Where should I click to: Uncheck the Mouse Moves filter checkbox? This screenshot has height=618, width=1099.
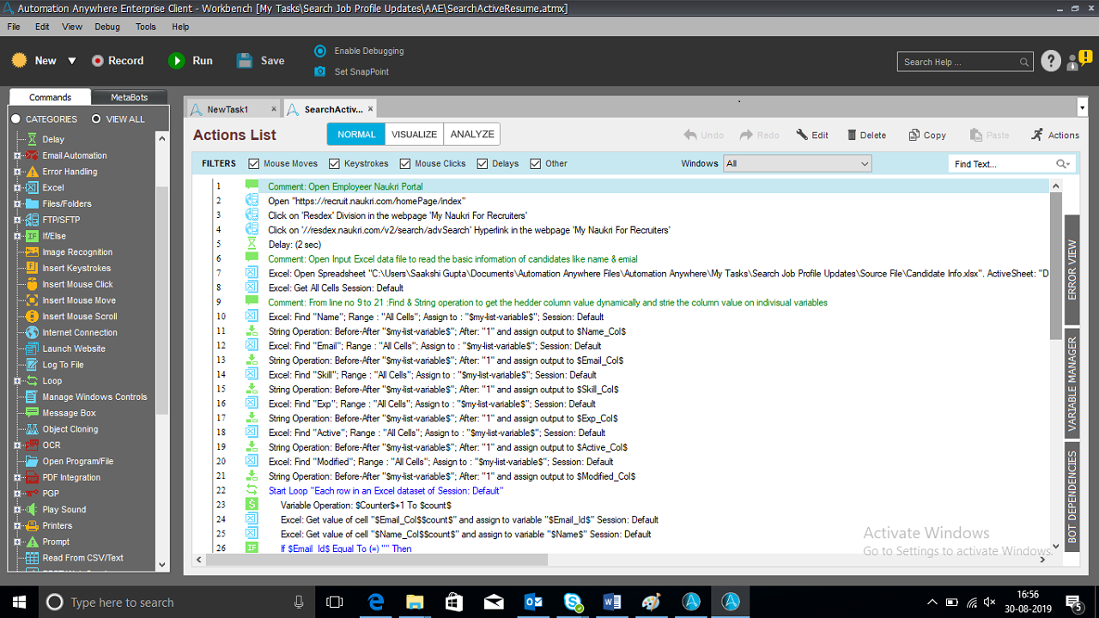[x=253, y=164]
